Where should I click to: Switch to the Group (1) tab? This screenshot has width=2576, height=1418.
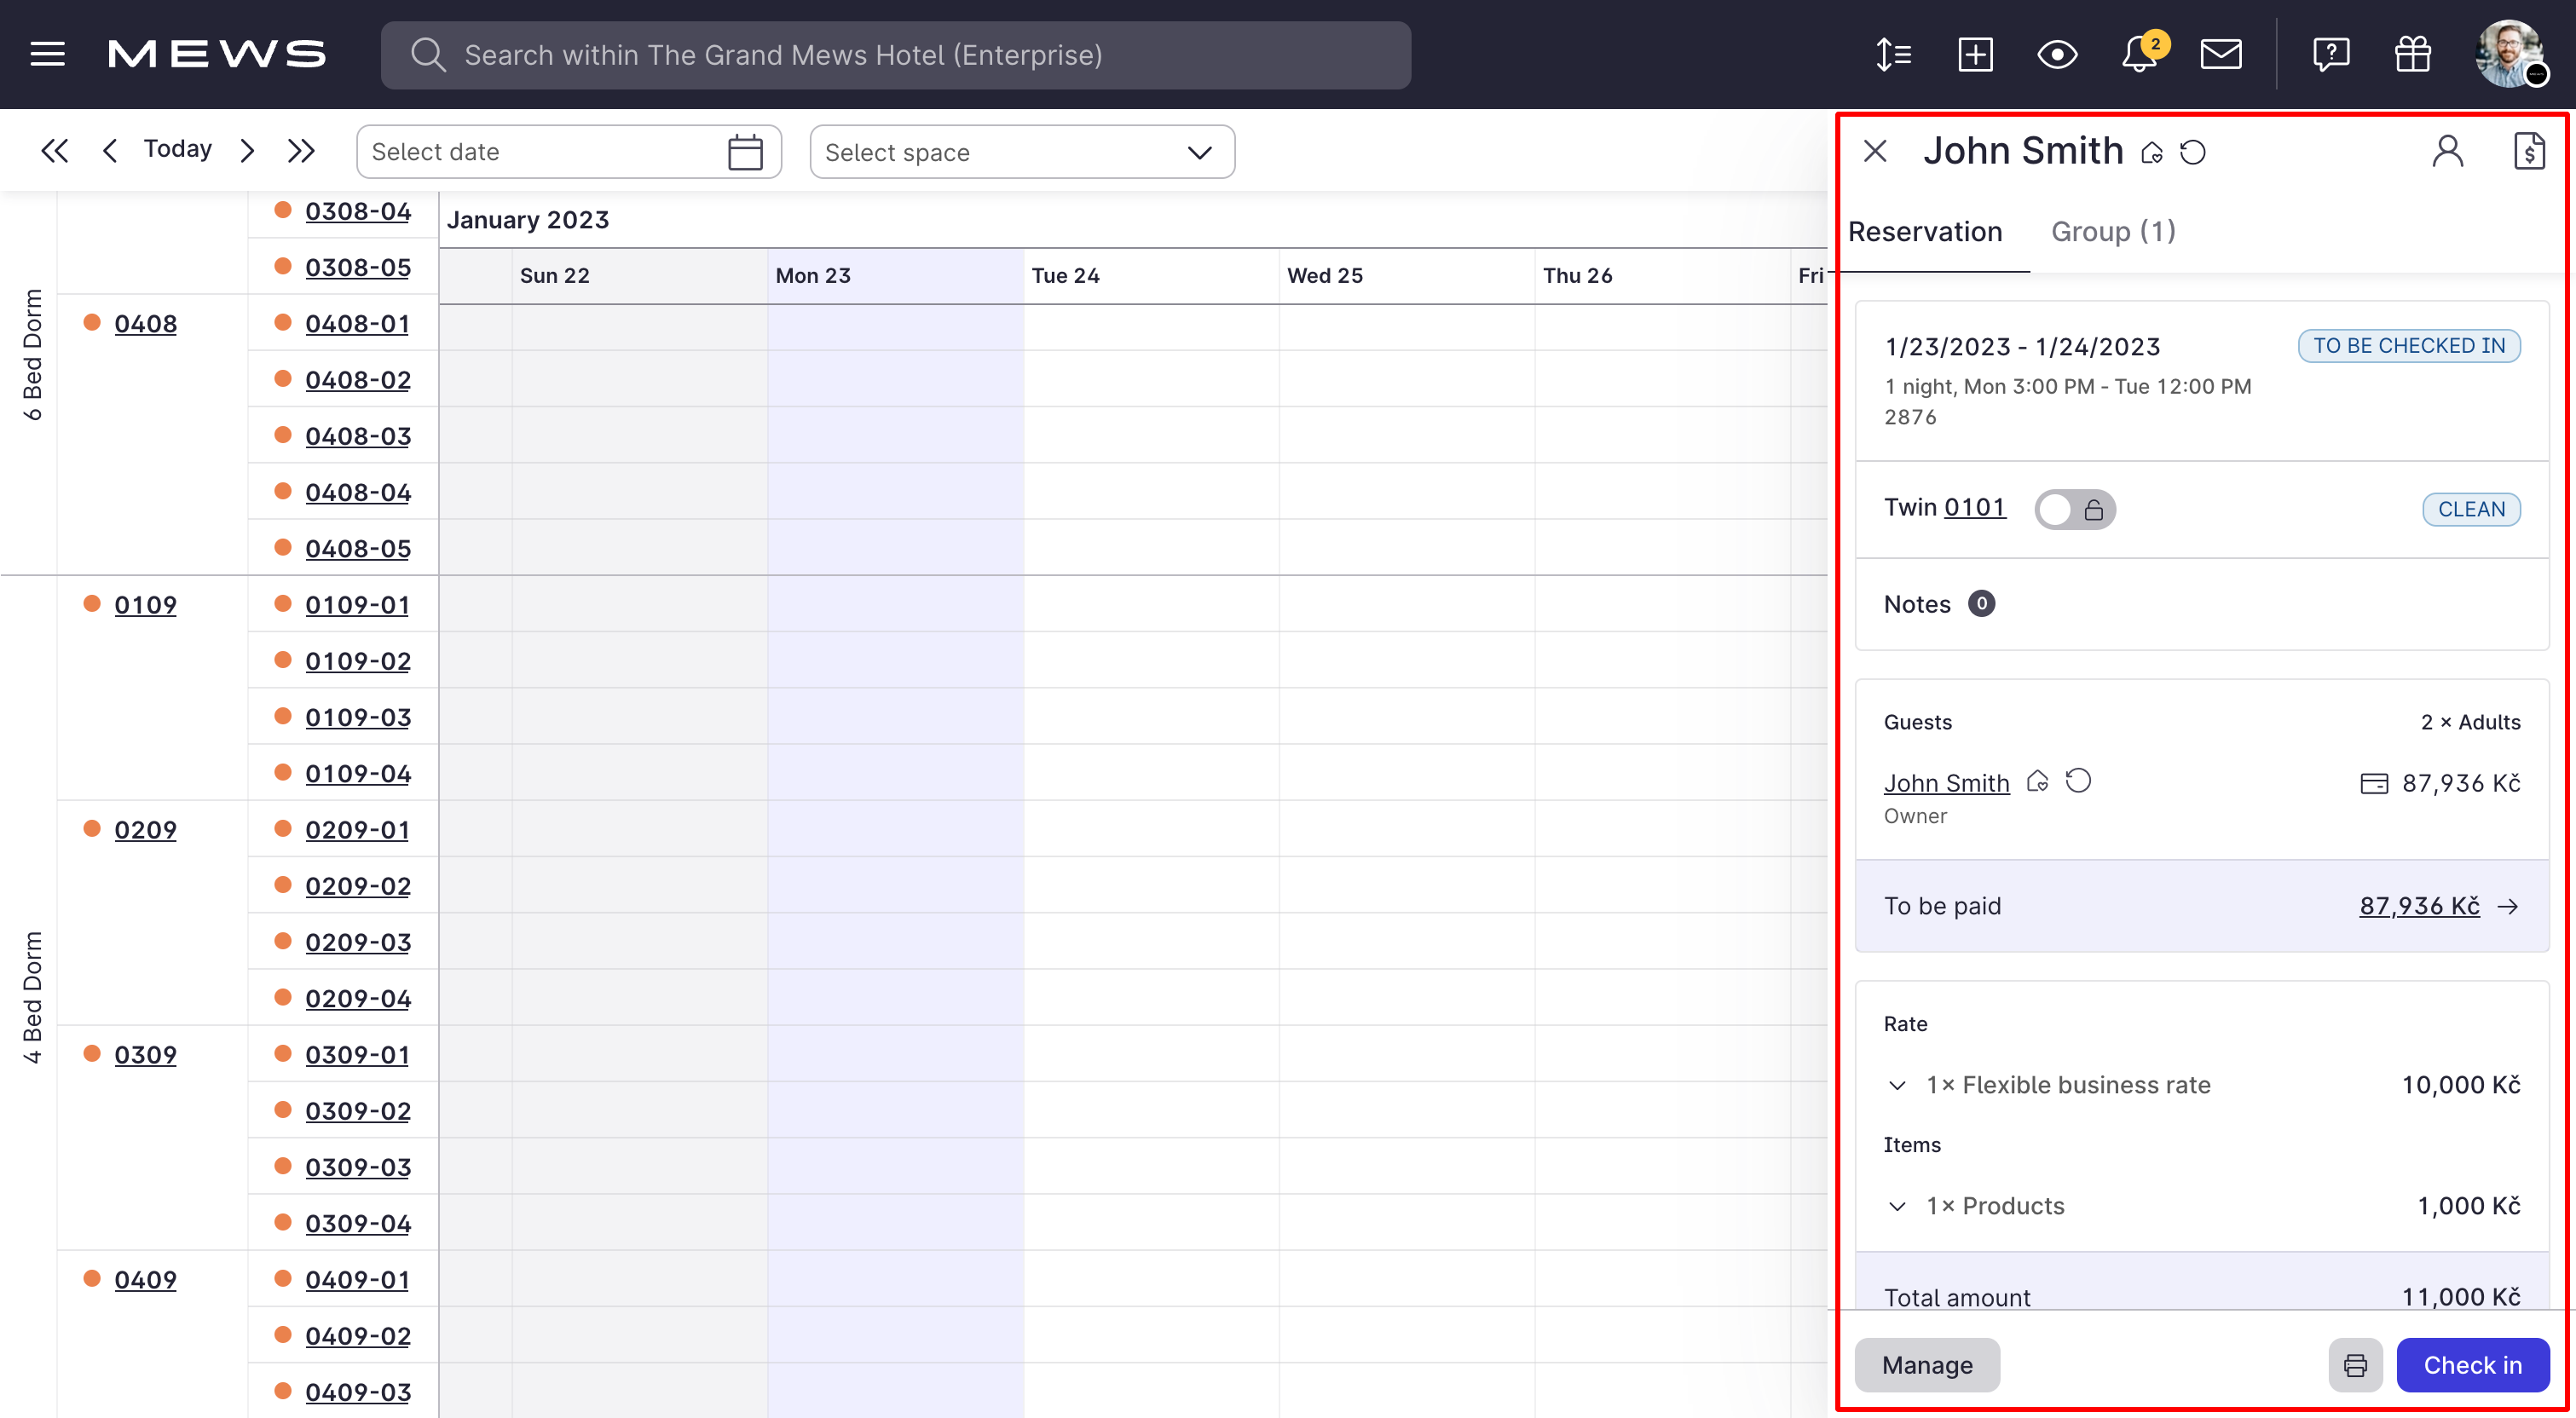pyautogui.click(x=2114, y=231)
